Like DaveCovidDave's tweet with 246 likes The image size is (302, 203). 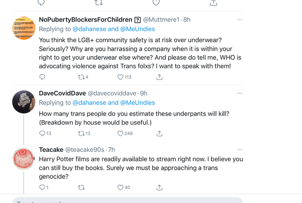coord(120,133)
